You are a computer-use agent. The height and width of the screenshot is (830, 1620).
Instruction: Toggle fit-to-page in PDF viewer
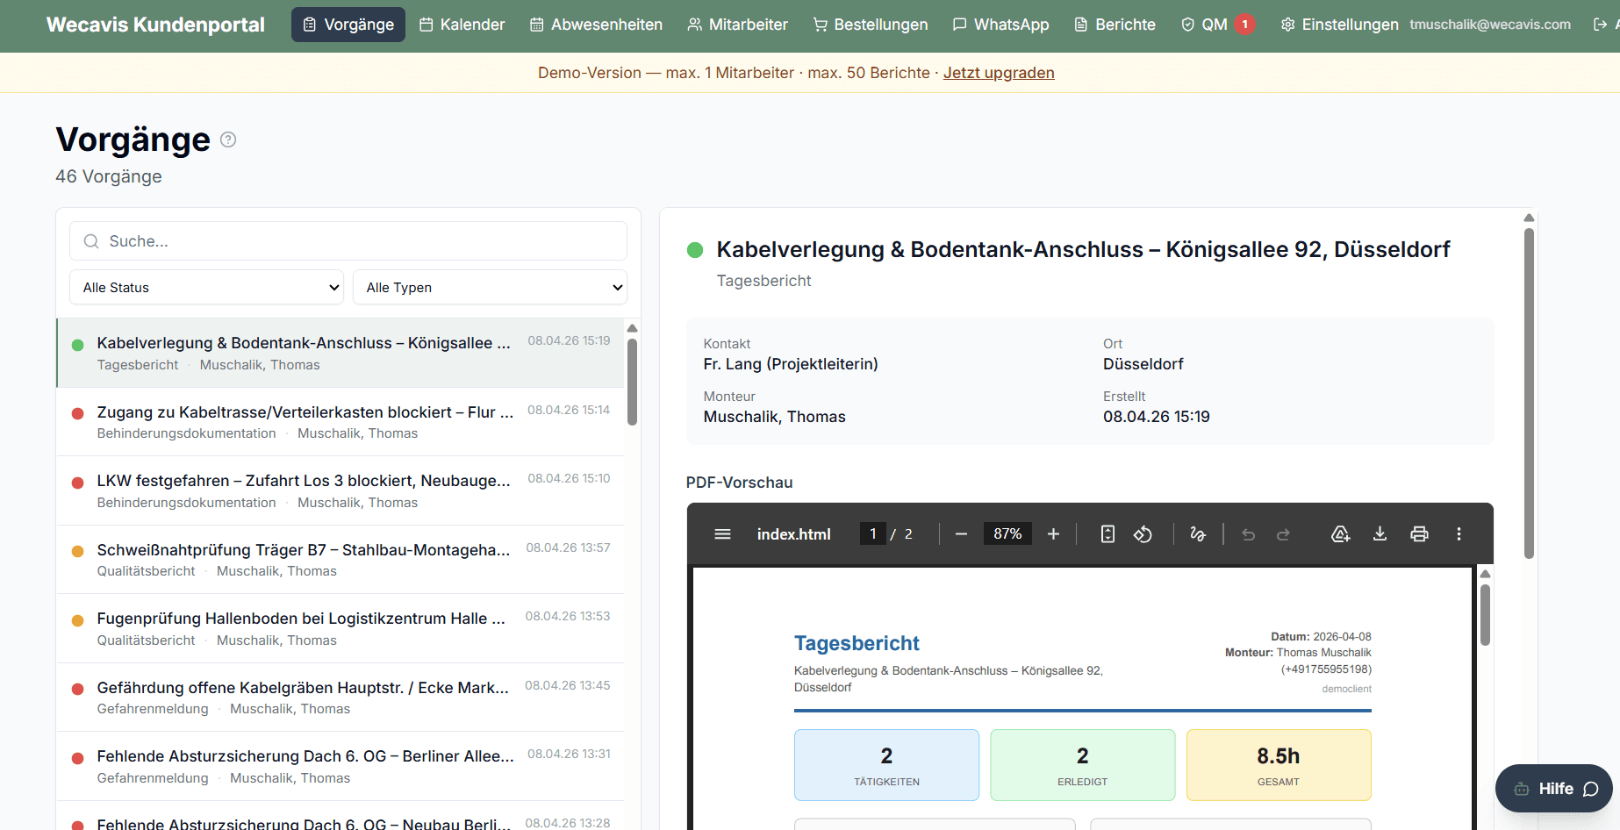(1107, 534)
